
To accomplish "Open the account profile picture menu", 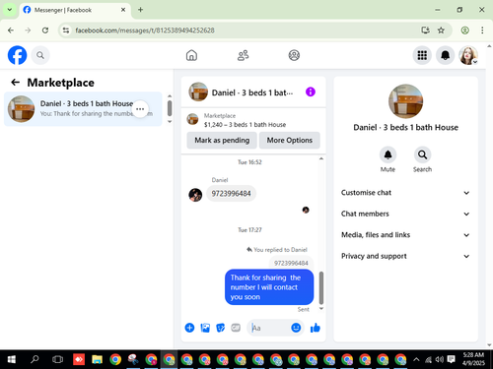I will pyautogui.click(x=468, y=55).
